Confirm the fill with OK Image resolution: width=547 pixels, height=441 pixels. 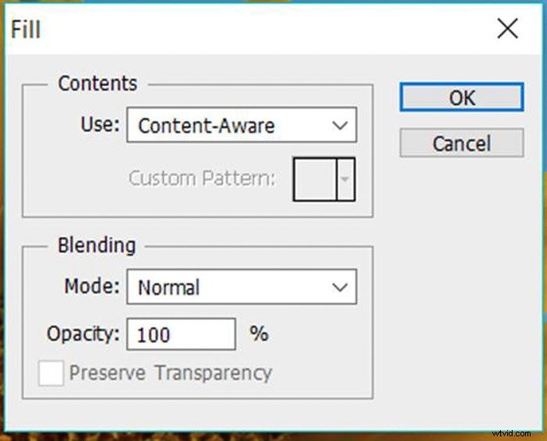coord(461,98)
